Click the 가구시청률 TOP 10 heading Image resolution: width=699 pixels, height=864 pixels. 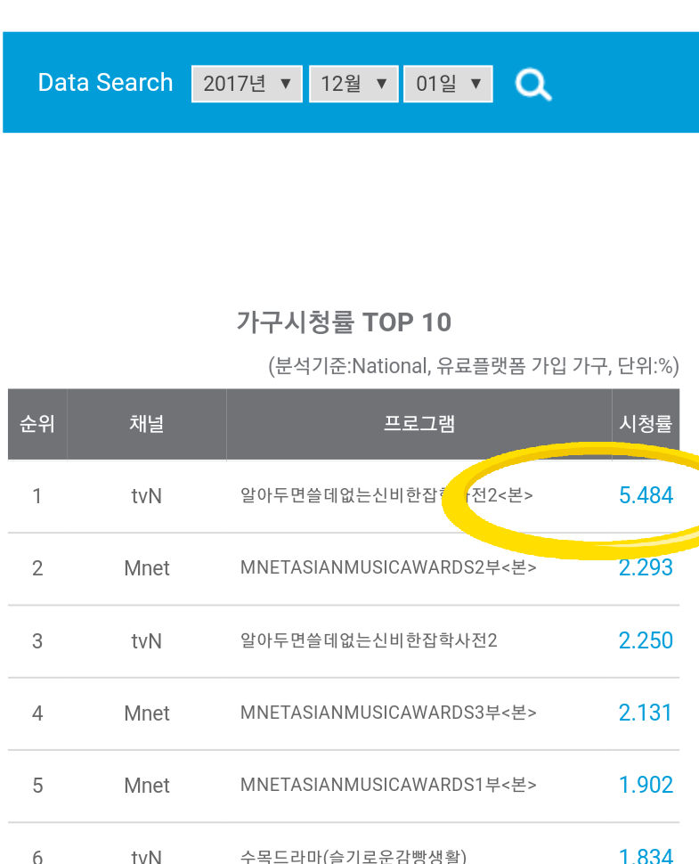[345, 322]
